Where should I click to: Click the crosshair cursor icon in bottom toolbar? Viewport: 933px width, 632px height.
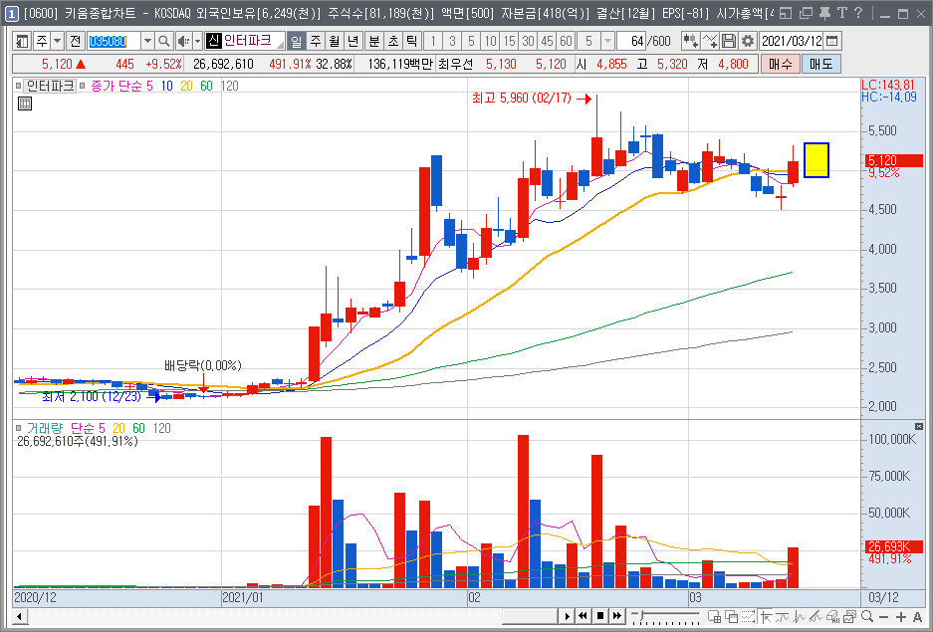tap(767, 616)
